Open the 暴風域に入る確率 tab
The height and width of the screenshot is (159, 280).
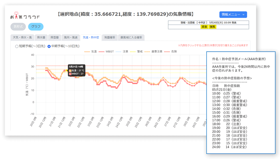131,37
